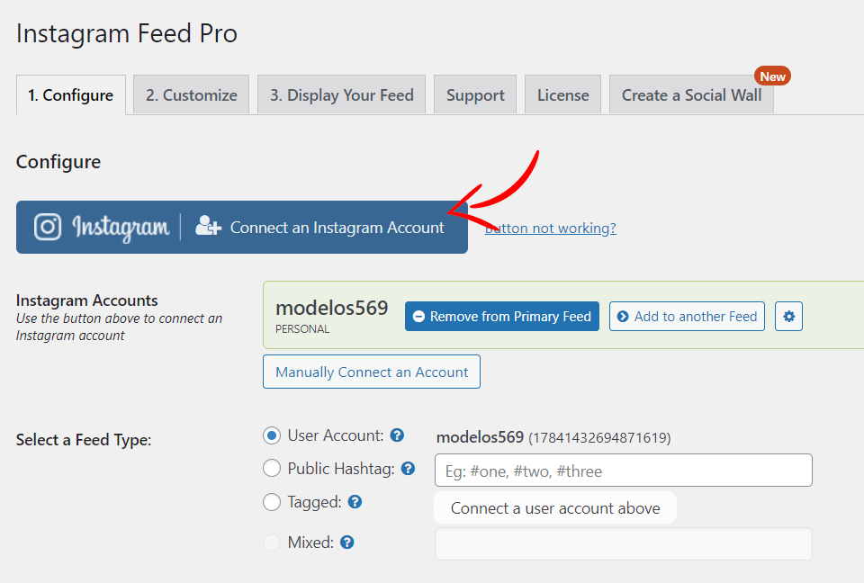Image resolution: width=864 pixels, height=583 pixels.
Task: Click Remove from Primary Feed button
Action: coord(502,317)
